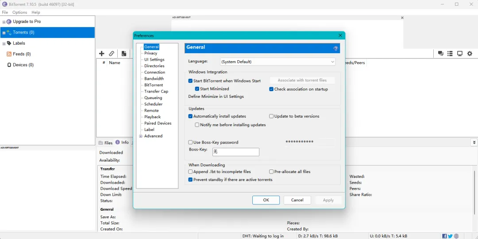478x239 pixels.
Task: Open the Options menu
Action: (x=19, y=12)
